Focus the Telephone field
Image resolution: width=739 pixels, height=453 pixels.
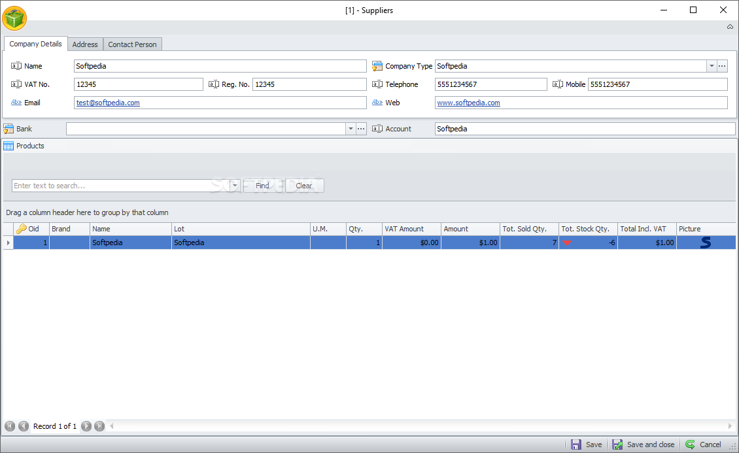(x=490, y=84)
